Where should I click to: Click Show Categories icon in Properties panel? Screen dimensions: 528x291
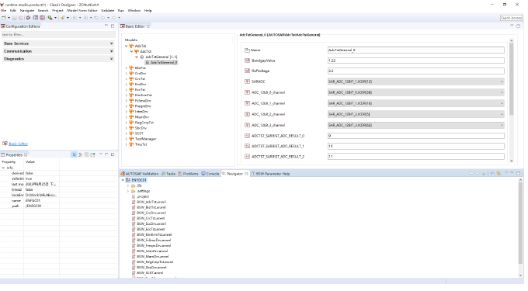tap(74, 154)
